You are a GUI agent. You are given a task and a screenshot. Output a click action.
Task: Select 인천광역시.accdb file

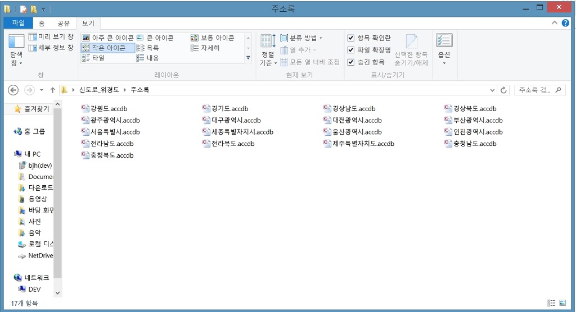[473, 132]
